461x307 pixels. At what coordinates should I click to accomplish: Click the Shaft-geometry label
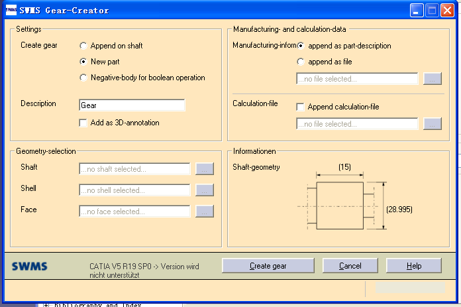[256, 167]
